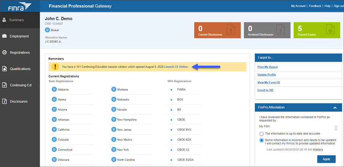The image size is (344, 167).
Task: Open the Current Disclosures tile
Action: [217, 30]
